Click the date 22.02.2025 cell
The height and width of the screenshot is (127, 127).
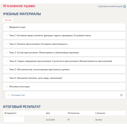pos(50,120)
